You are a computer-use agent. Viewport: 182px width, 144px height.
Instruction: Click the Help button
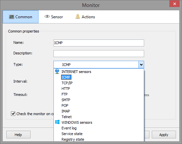[x=19, y=135]
